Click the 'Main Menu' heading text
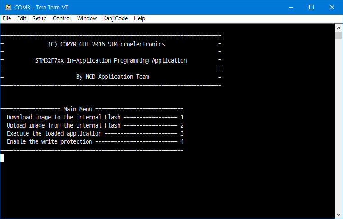The height and width of the screenshot is (219, 343). coord(78,109)
